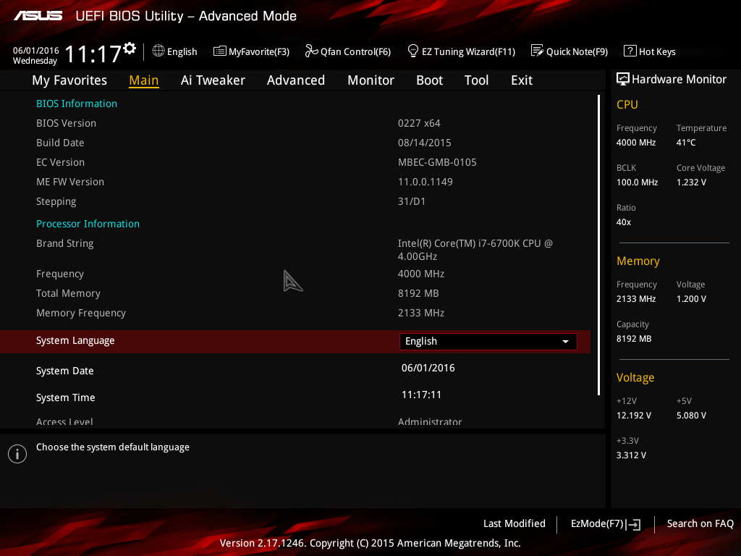Click the Build Date value 08/14/2015
Screen dimensions: 741x556
tap(424, 143)
